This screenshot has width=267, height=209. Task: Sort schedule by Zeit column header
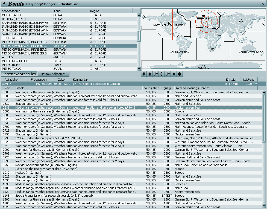[x=8, y=88]
